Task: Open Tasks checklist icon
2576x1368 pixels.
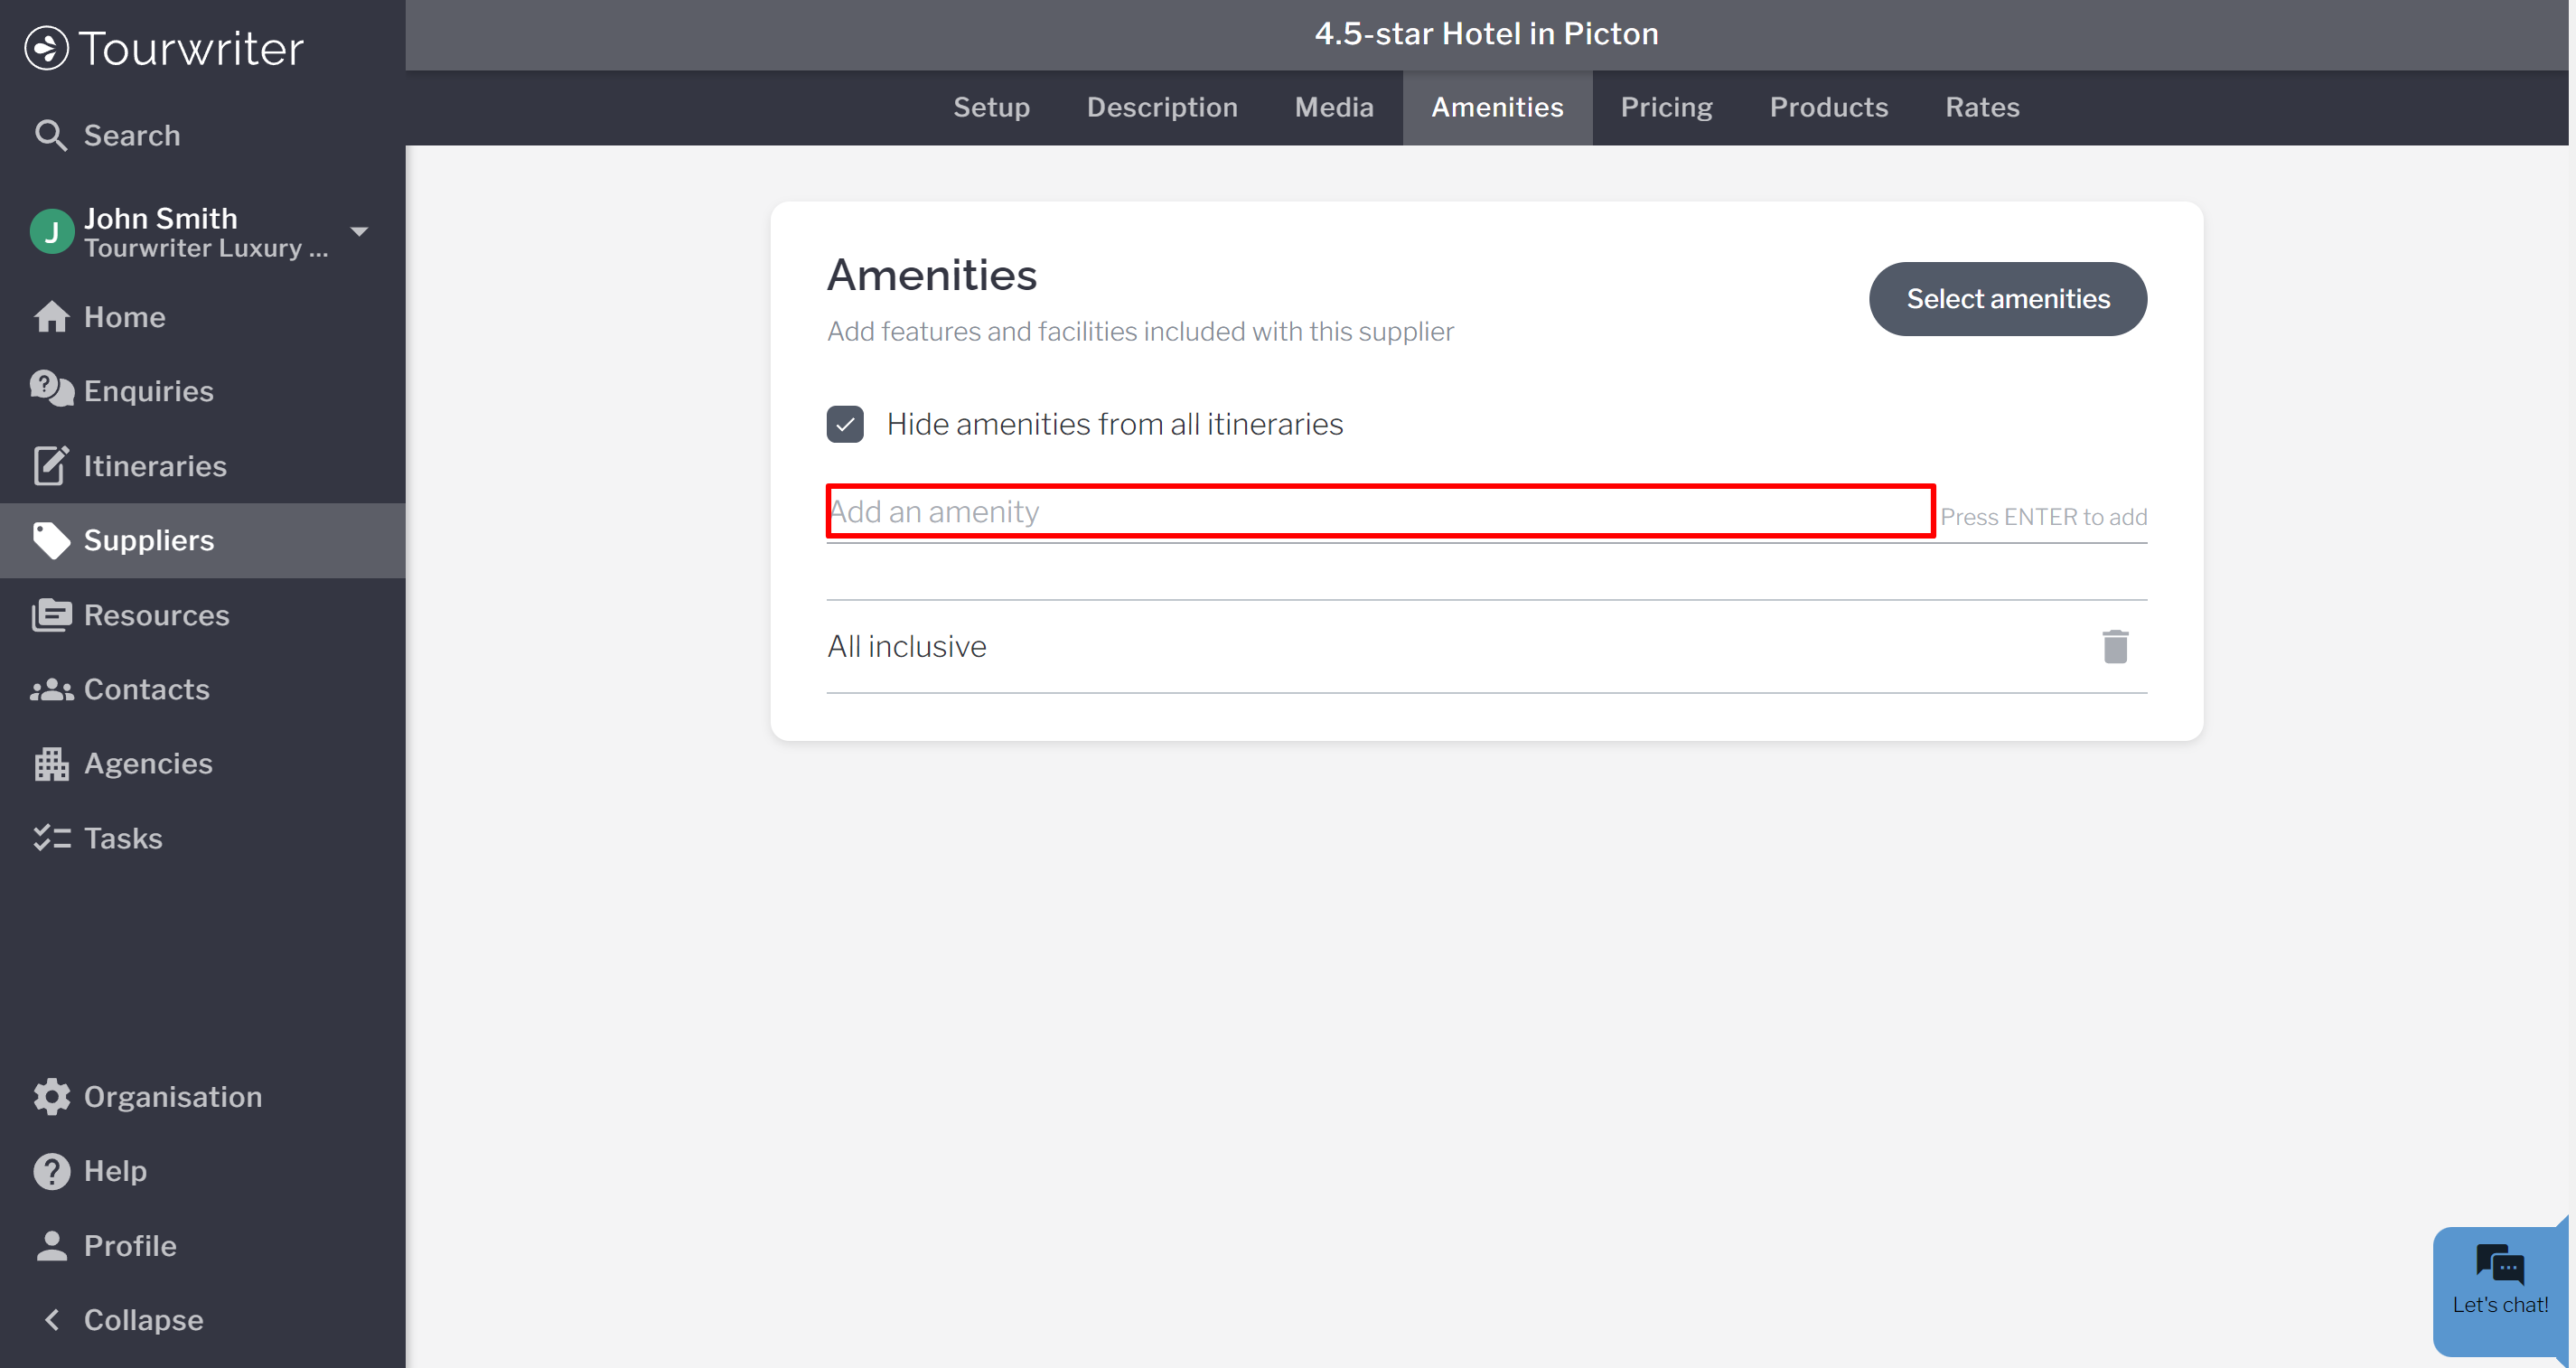Action: pyautogui.click(x=51, y=838)
